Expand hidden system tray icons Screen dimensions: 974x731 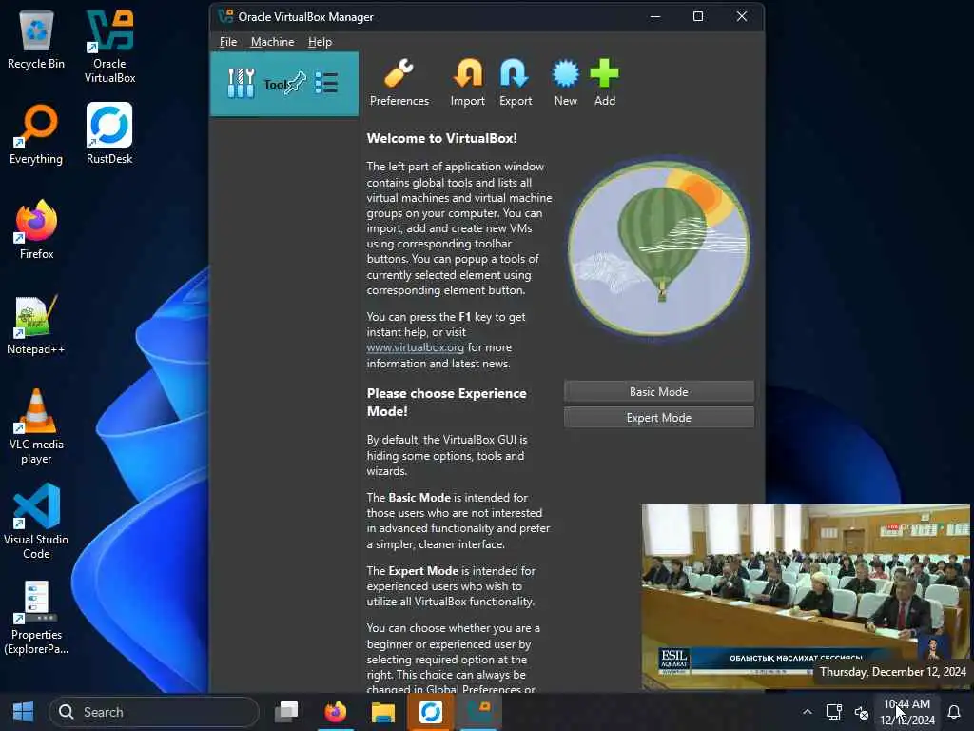(x=807, y=712)
